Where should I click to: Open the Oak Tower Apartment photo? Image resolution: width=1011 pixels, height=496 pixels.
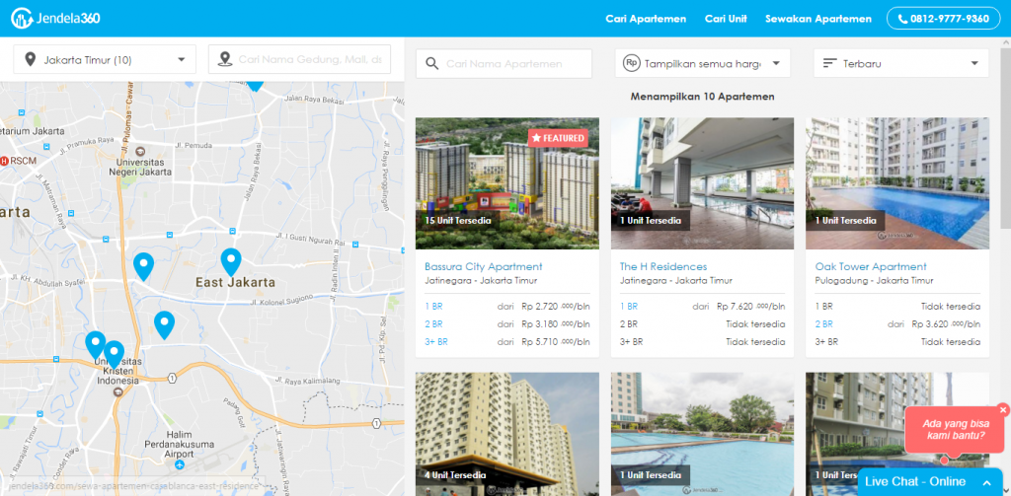pyautogui.click(x=896, y=183)
